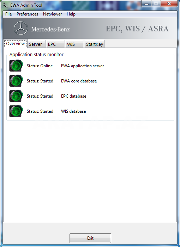Open the Help menu

tap(71, 14)
